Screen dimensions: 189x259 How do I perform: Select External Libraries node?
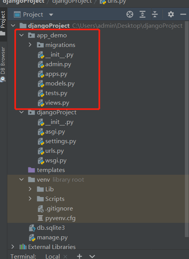52,247
